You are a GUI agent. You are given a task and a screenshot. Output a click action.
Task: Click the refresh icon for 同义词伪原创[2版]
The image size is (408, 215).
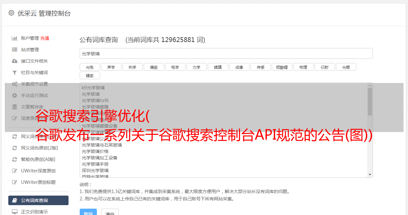click(x=15, y=148)
